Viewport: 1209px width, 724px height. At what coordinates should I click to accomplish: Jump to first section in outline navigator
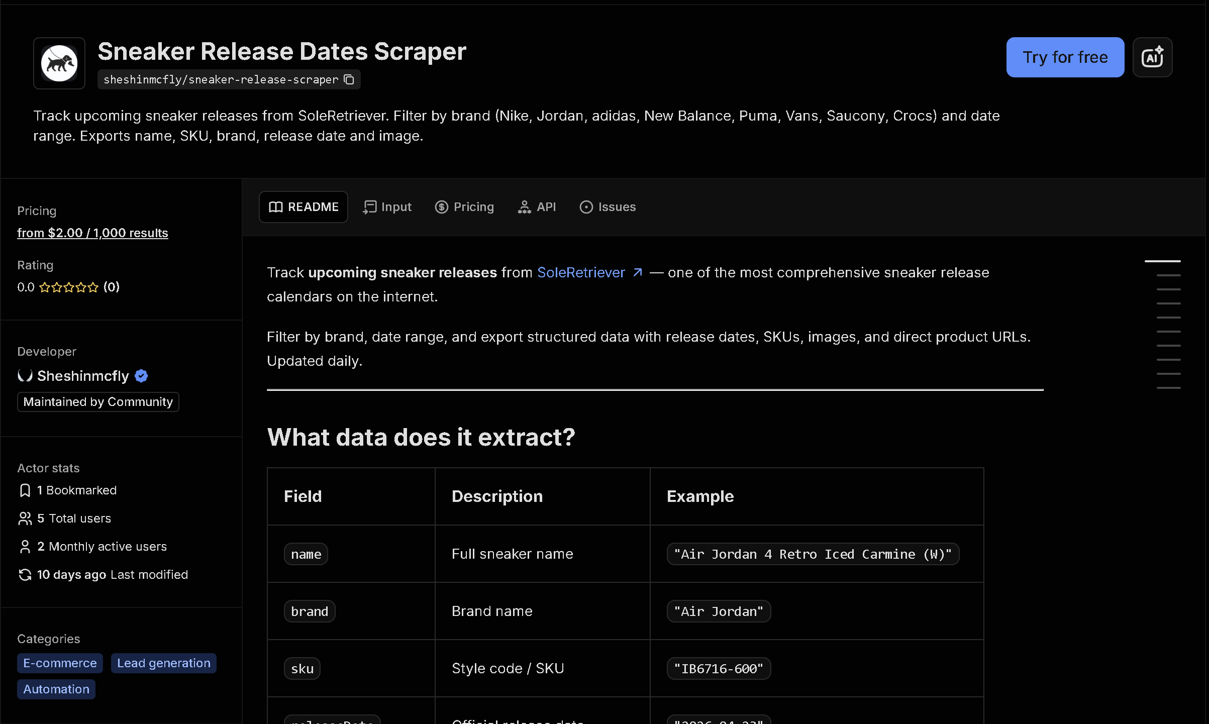pyautogui.click(x=1162, y=261)
